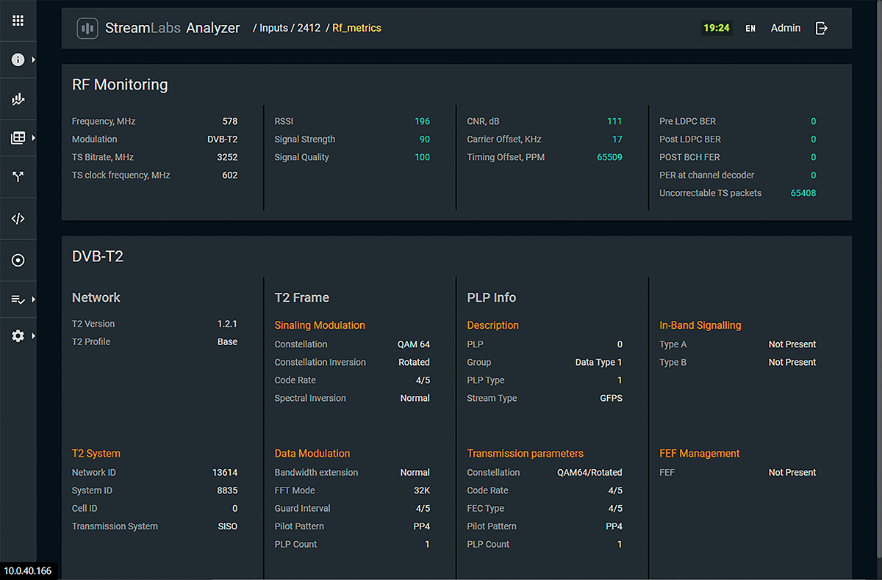
Task: Click the Guard Interval label
Action: pyautogui.click(x=302, y=508)
